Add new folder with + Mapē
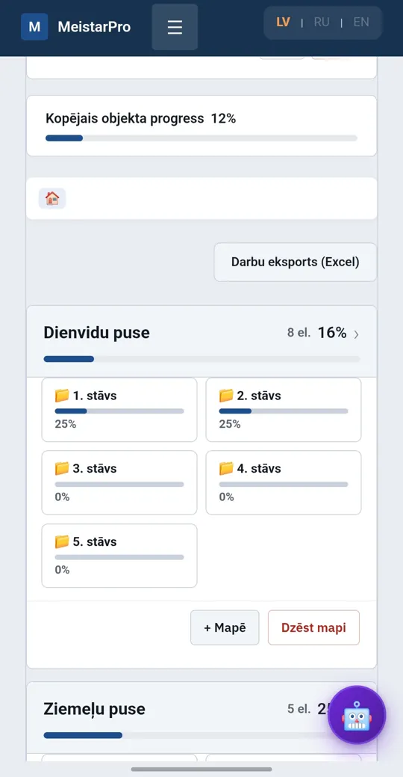Viewport: 403px width, 777px height. click(x=225, y=627)
